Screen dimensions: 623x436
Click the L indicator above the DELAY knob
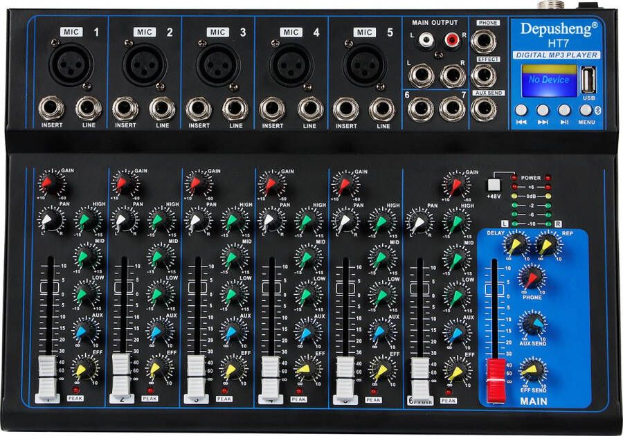(505, 223)
